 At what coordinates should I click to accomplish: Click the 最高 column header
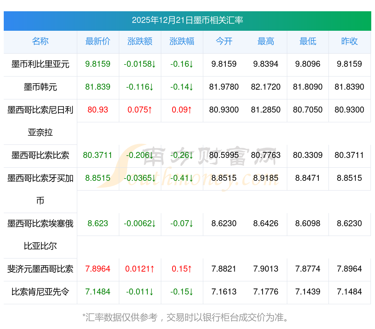(266, 41)
